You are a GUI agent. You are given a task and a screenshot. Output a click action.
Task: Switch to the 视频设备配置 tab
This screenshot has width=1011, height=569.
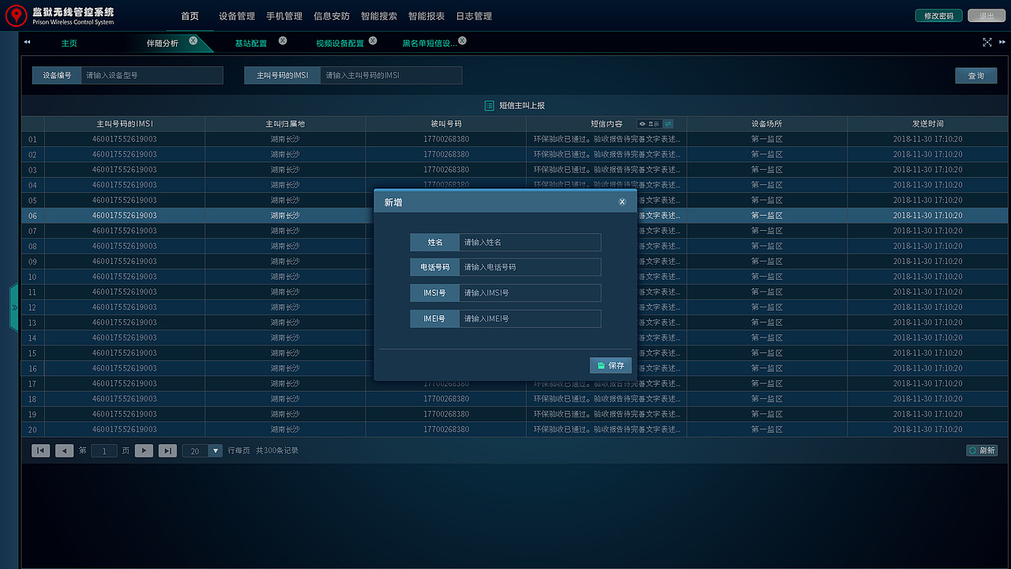click(340, 43)
